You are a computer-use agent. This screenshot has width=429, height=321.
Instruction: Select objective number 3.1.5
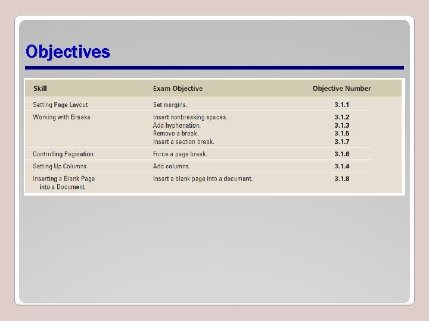point(342,134)
